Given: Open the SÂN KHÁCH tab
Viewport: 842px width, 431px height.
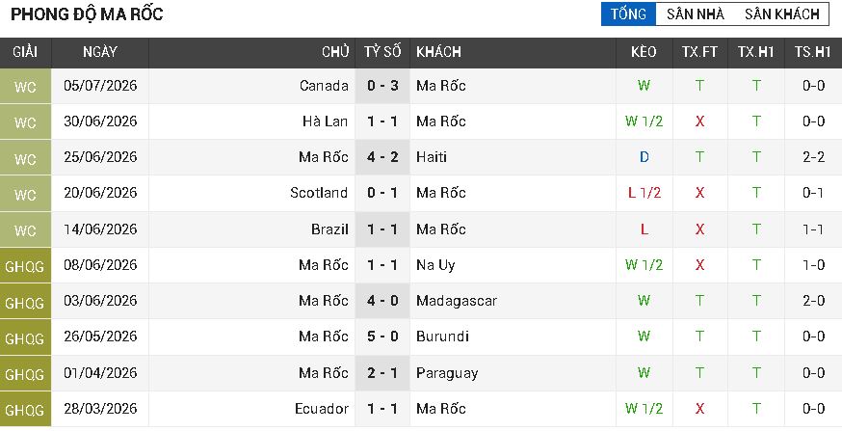Looking at the screenshot, I should [x=782, y=13].
